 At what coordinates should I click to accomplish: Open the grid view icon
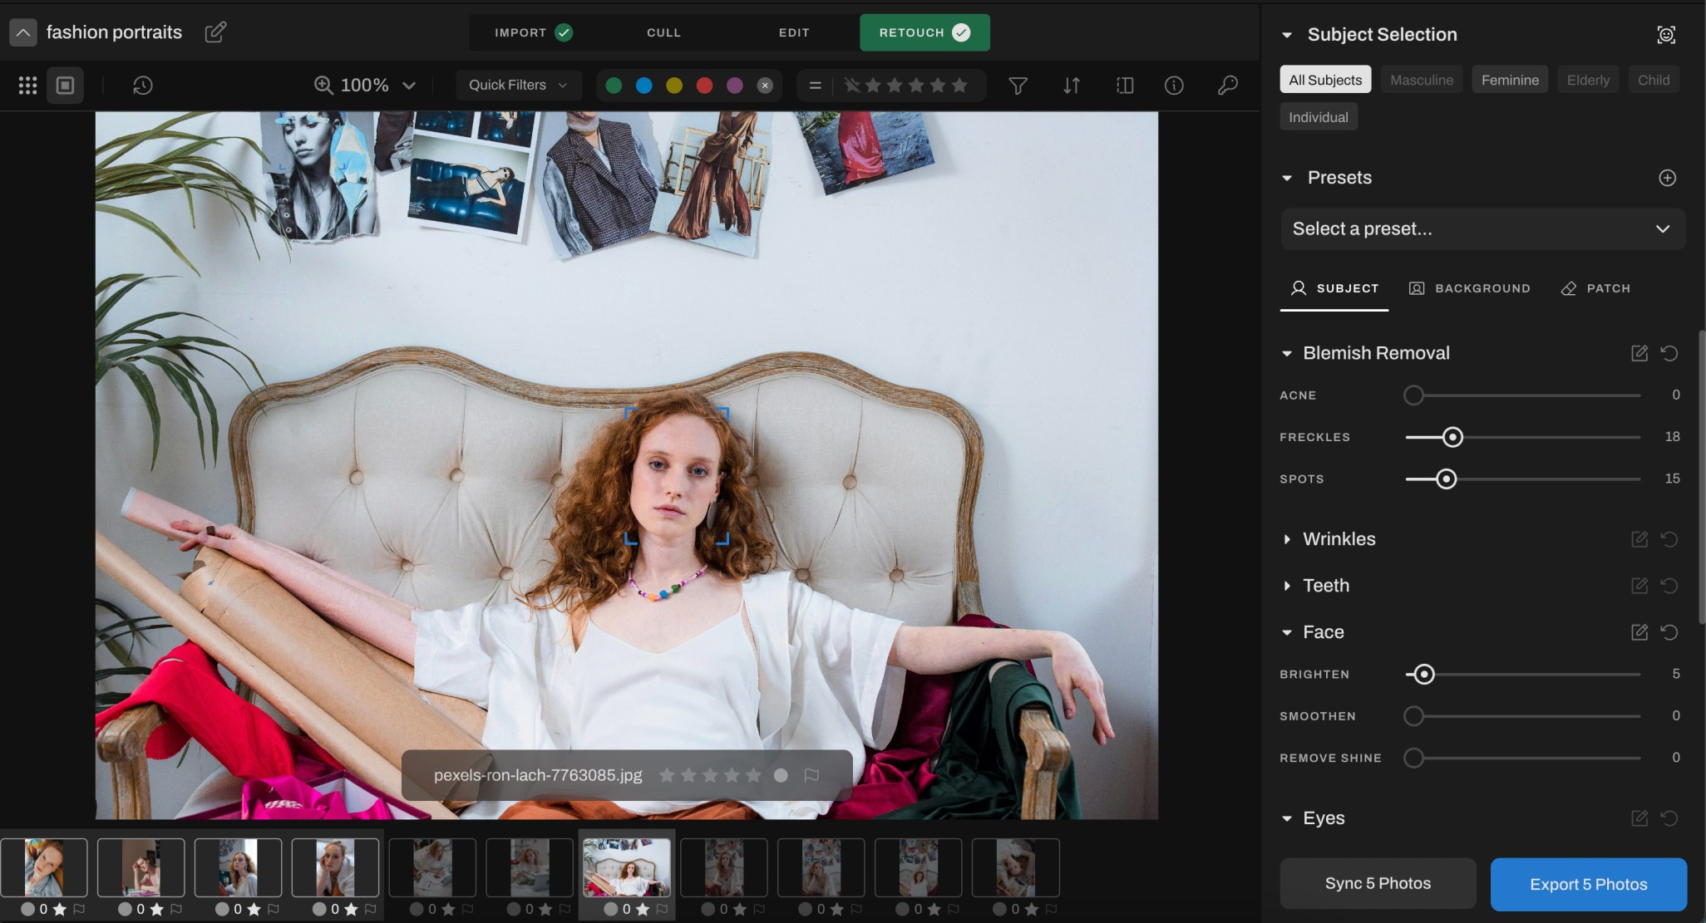pyautogui.click(x=27, y=86)
